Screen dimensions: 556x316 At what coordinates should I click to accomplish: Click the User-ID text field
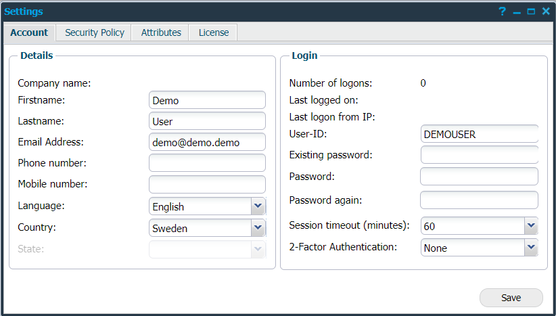pos(479,134)
